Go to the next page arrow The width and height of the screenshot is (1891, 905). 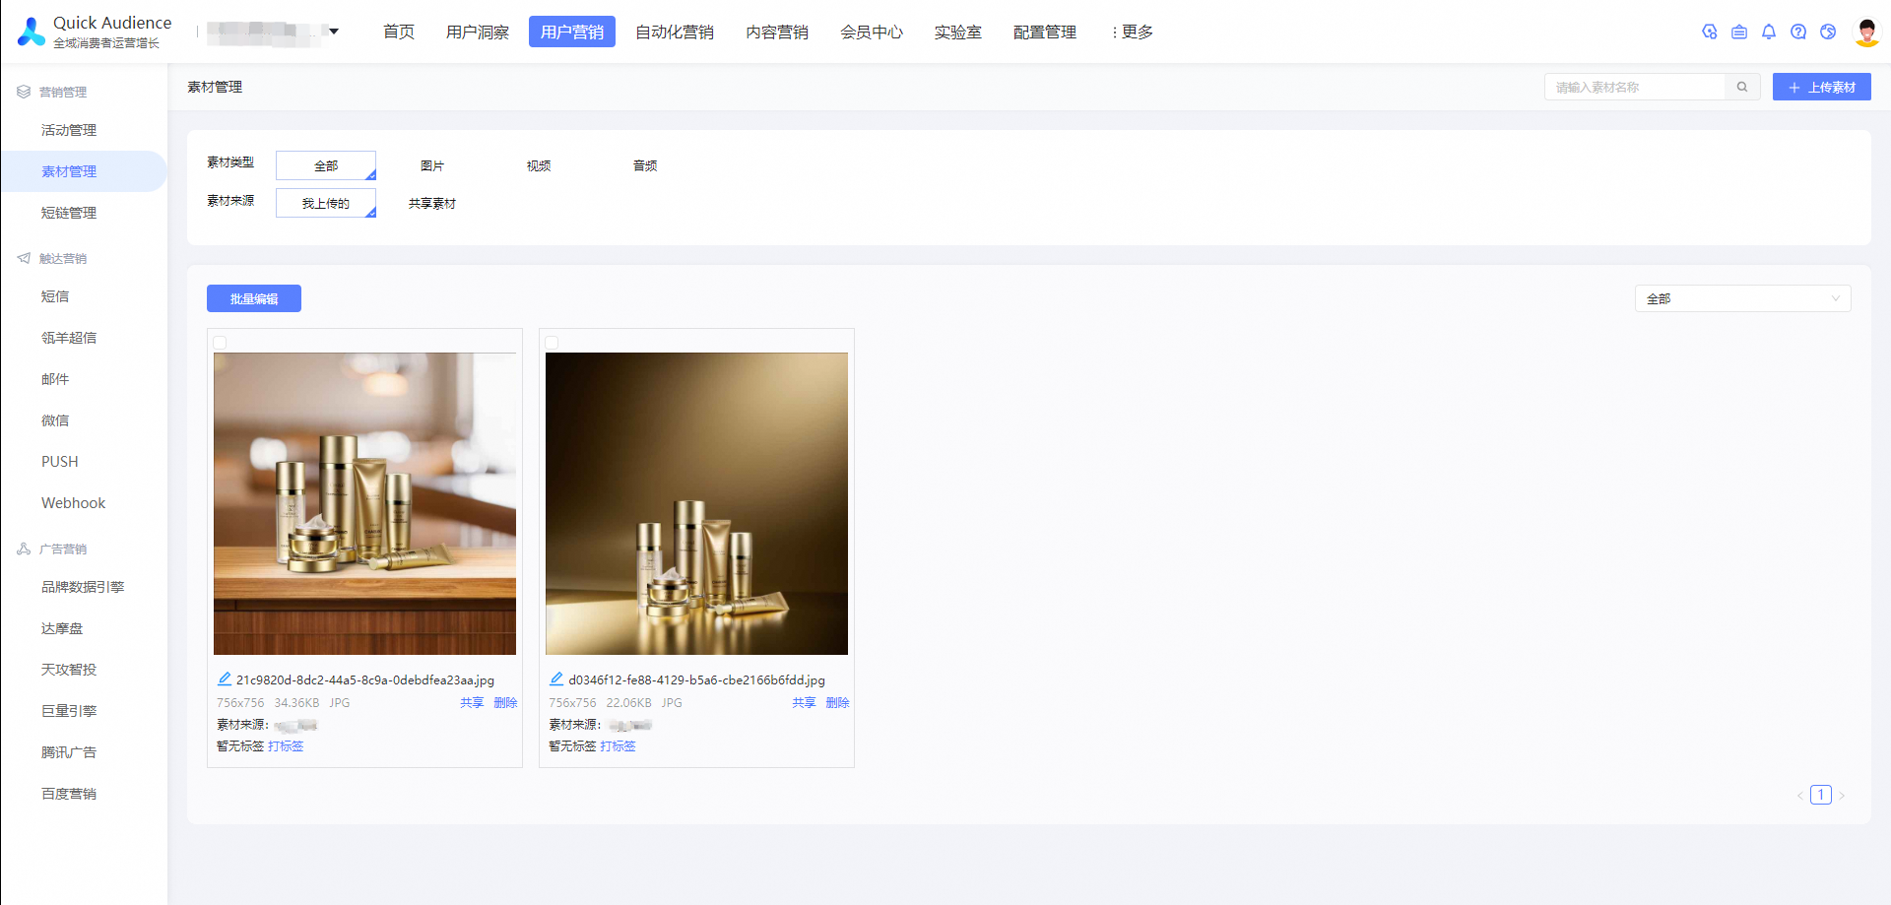click(1842, 796)
